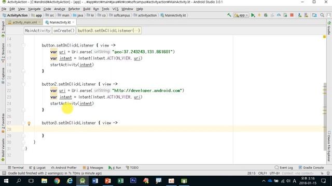Image resolution: width=332 pixels, height=186 pixels.
Task: Click the Make Project hammer icon
Action: coord(229,15)
